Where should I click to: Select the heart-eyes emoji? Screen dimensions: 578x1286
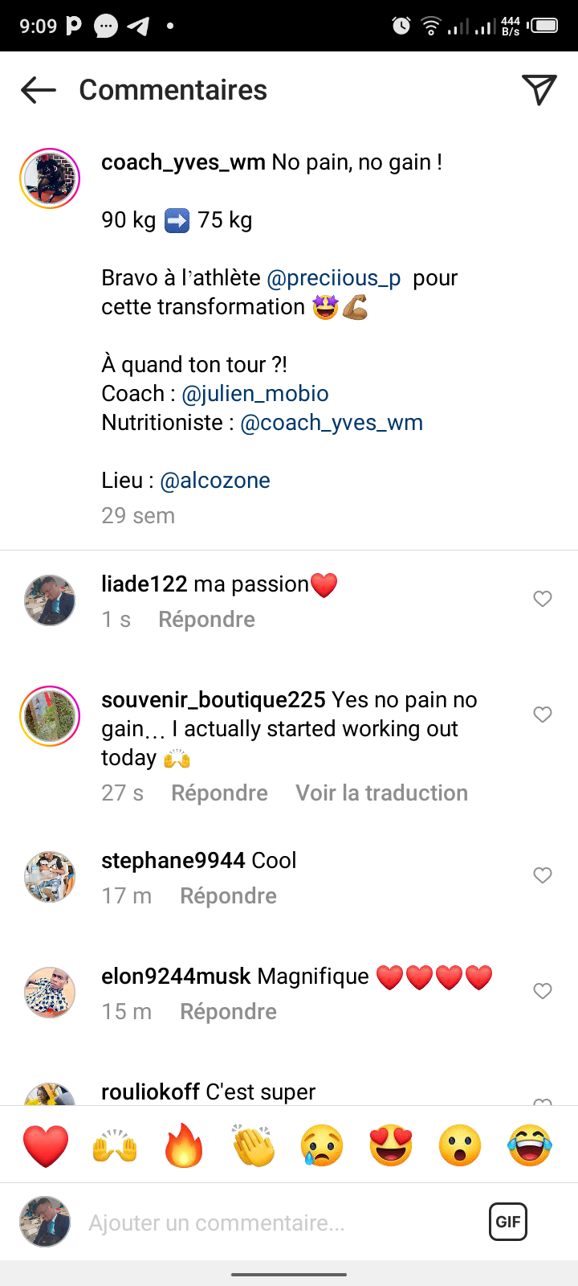391,1145
